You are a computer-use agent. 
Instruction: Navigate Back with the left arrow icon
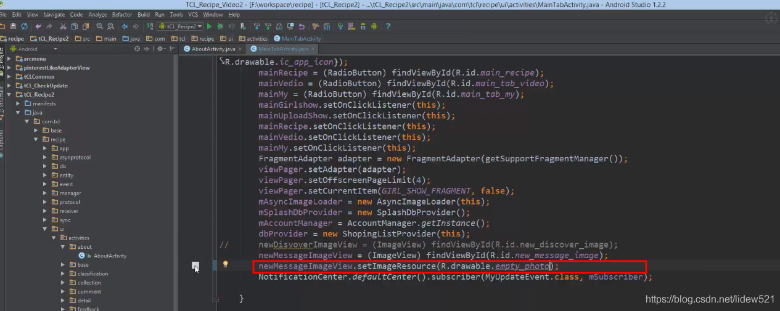pos(125,26)
